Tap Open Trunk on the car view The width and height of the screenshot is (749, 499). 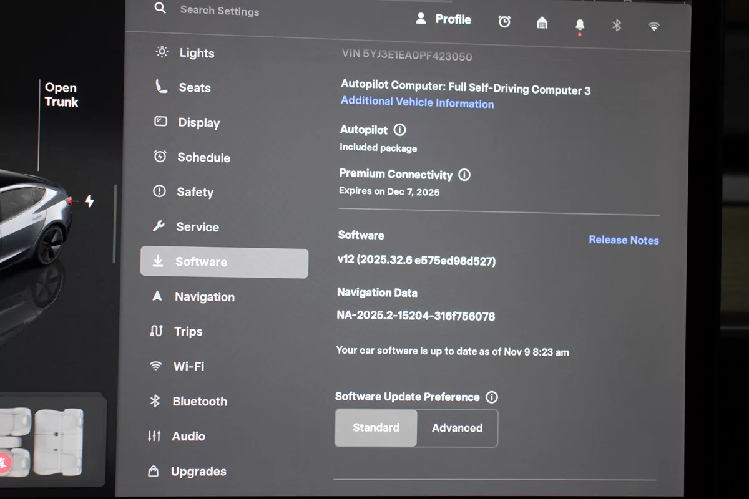tap(61, 95)
